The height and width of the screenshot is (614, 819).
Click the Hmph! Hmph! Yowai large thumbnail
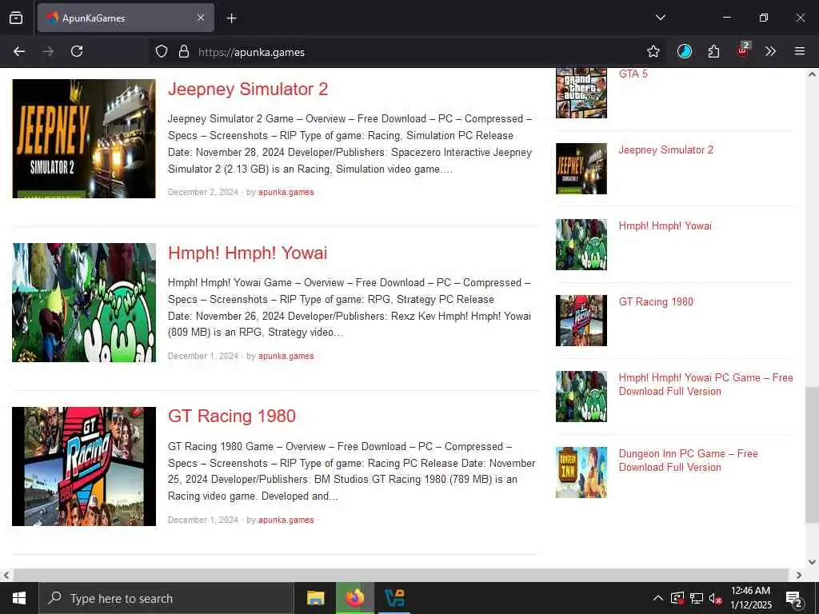point(84,302)
